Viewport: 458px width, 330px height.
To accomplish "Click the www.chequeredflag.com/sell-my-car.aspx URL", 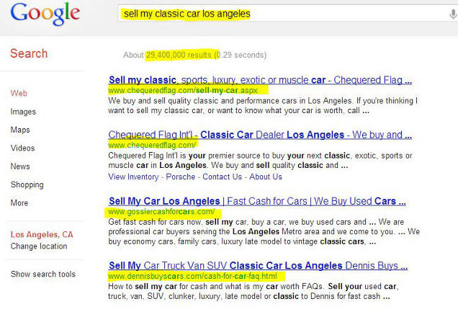I will [x=183, y=90].
